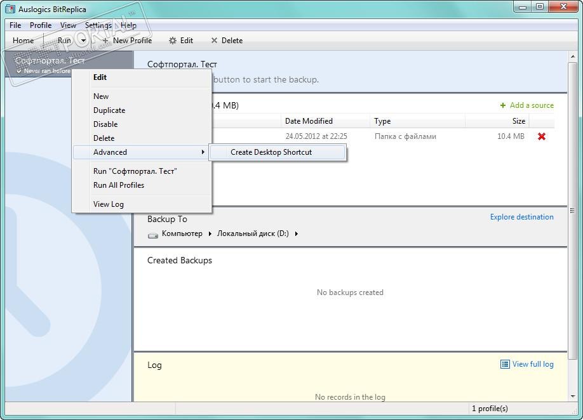
Task: Click Explore destination link
Action: [521, 217]
